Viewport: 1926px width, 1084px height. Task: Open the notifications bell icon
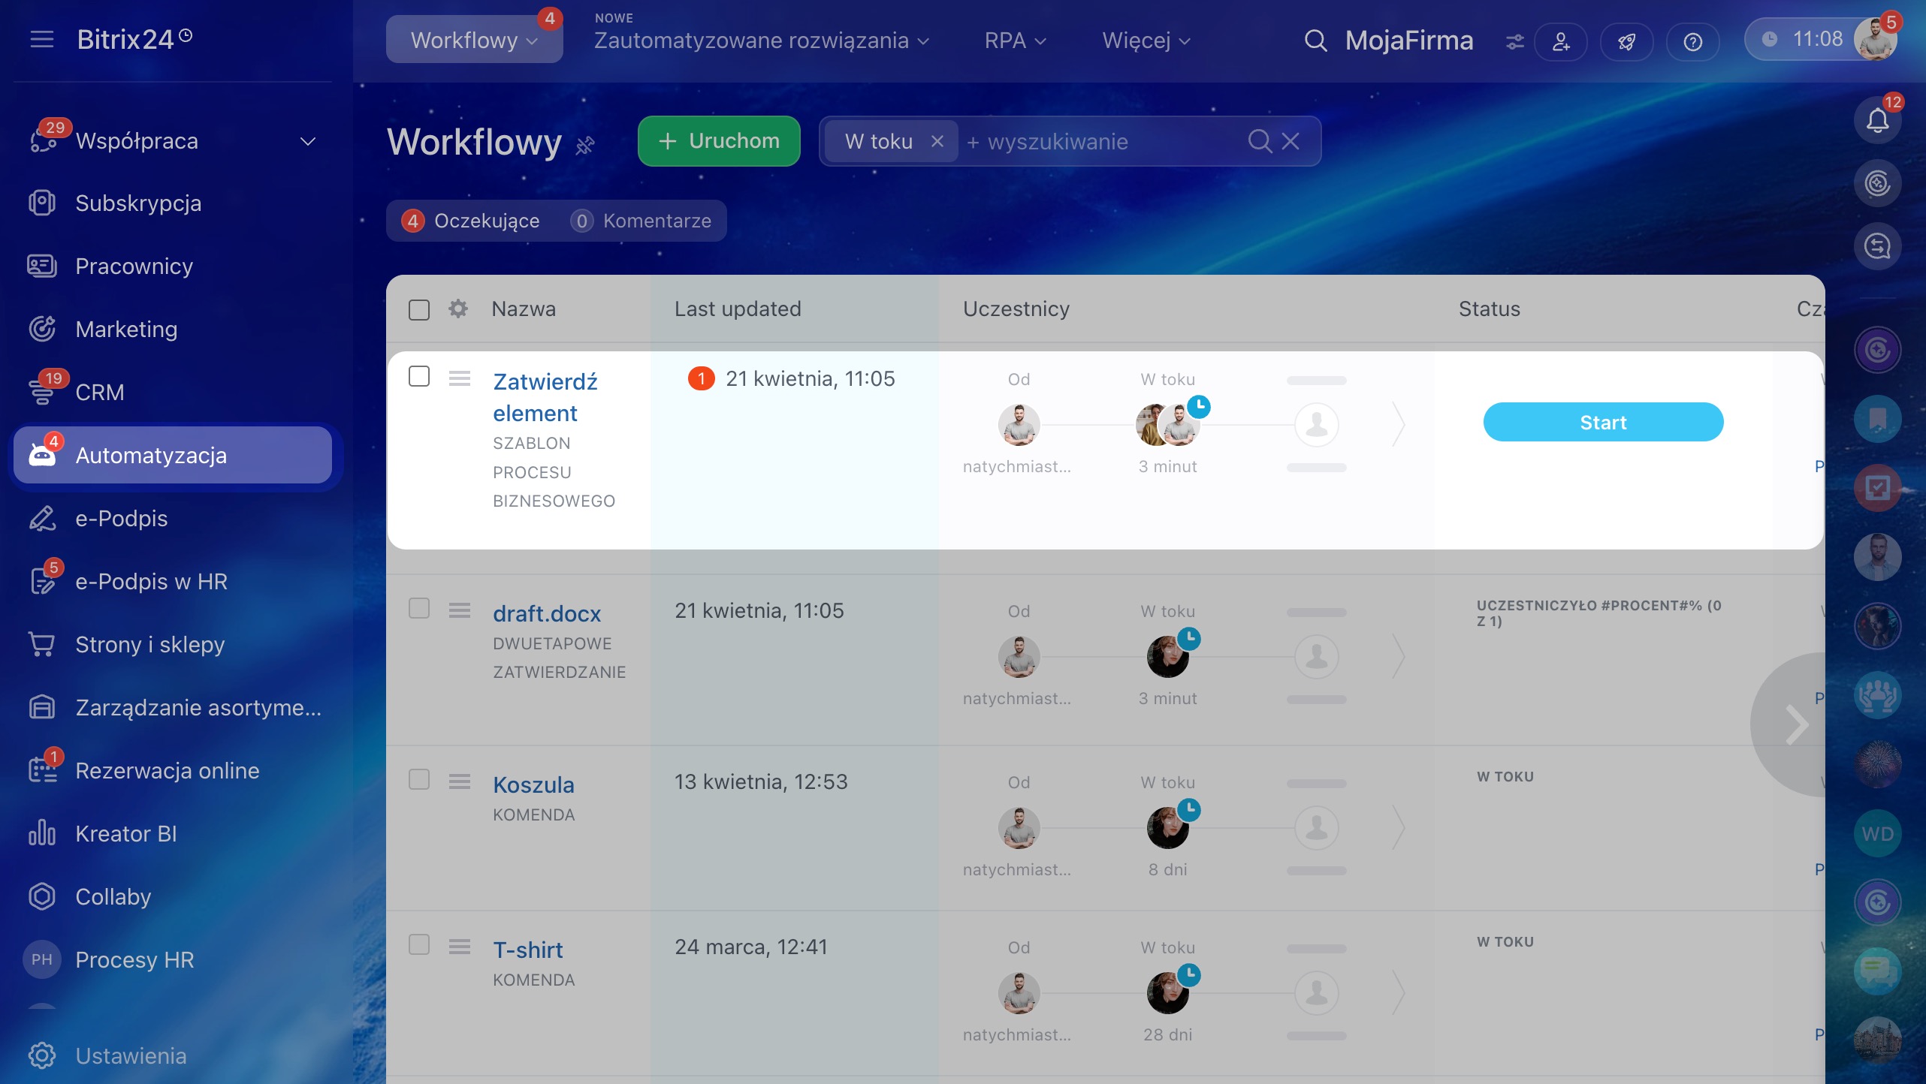(x=1877, y=119)
